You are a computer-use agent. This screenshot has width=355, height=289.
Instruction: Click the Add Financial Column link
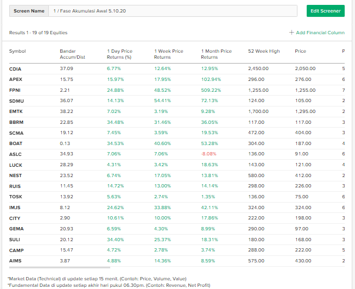pyautogui.click(x=320, y=33)
